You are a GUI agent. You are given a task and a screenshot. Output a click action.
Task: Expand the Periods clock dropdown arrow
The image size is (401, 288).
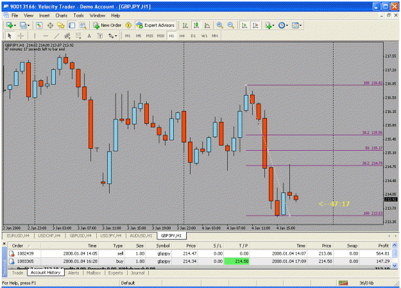click(x=287, y=25)
